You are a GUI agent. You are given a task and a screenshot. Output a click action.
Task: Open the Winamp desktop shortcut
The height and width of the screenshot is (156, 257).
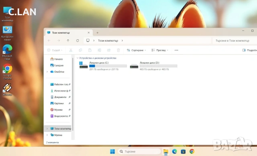coord(7,90)
